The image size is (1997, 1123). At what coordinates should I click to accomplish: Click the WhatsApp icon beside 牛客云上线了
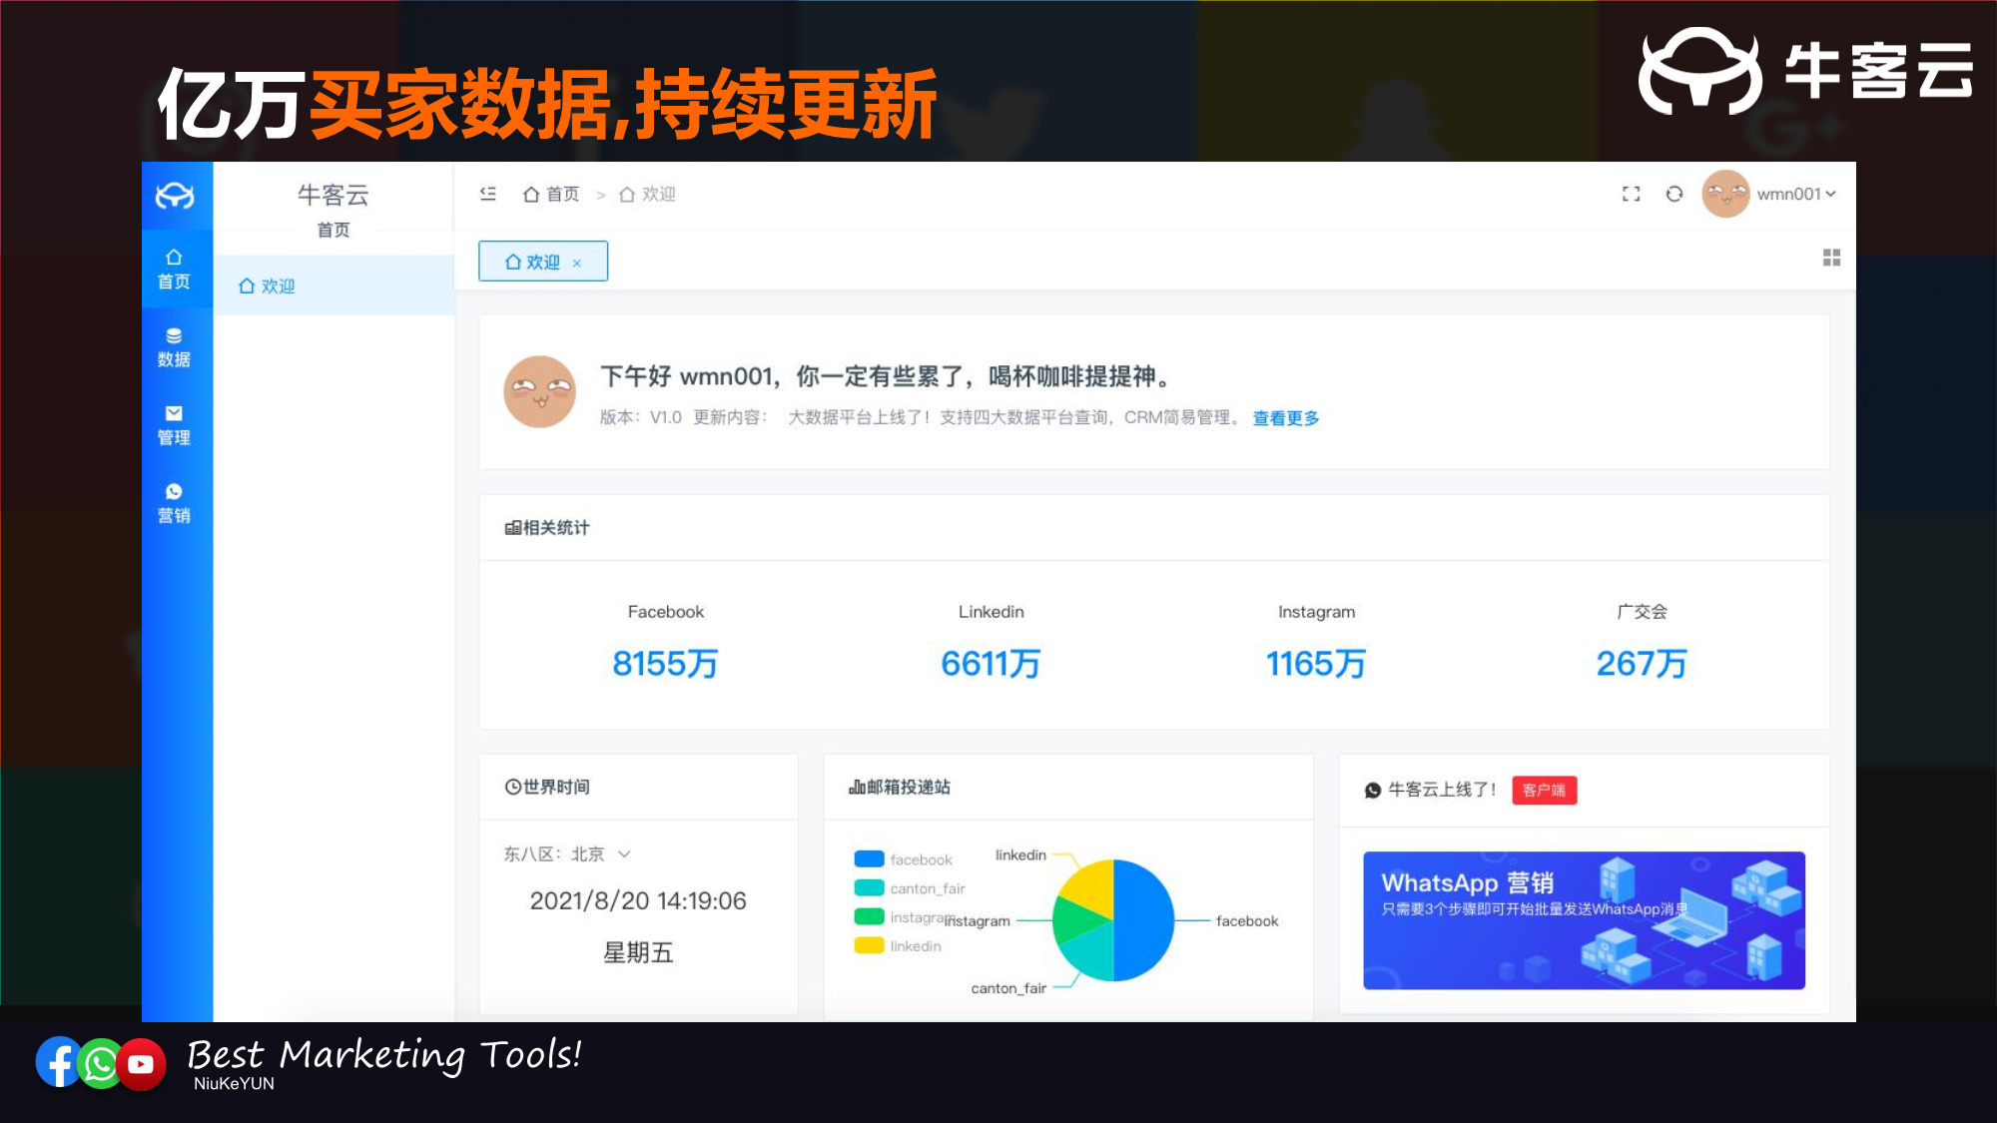[x=1373, y=791]
